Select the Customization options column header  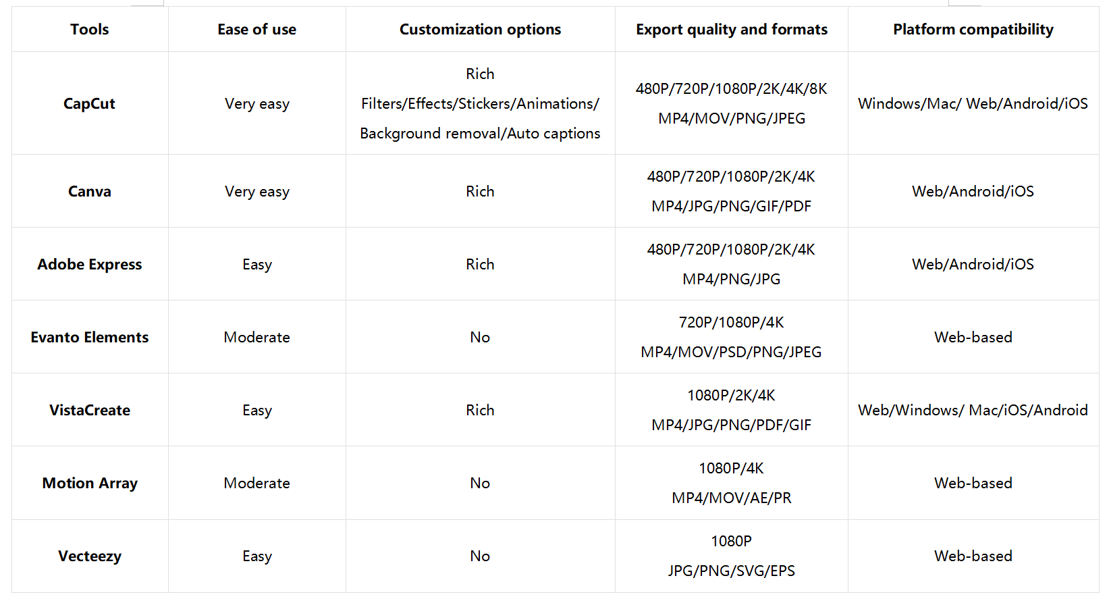(480, 30)
